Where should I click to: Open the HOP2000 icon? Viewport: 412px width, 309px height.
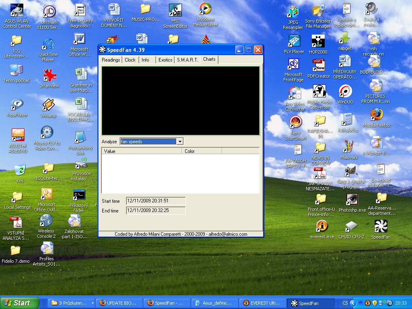pos(318,44)
